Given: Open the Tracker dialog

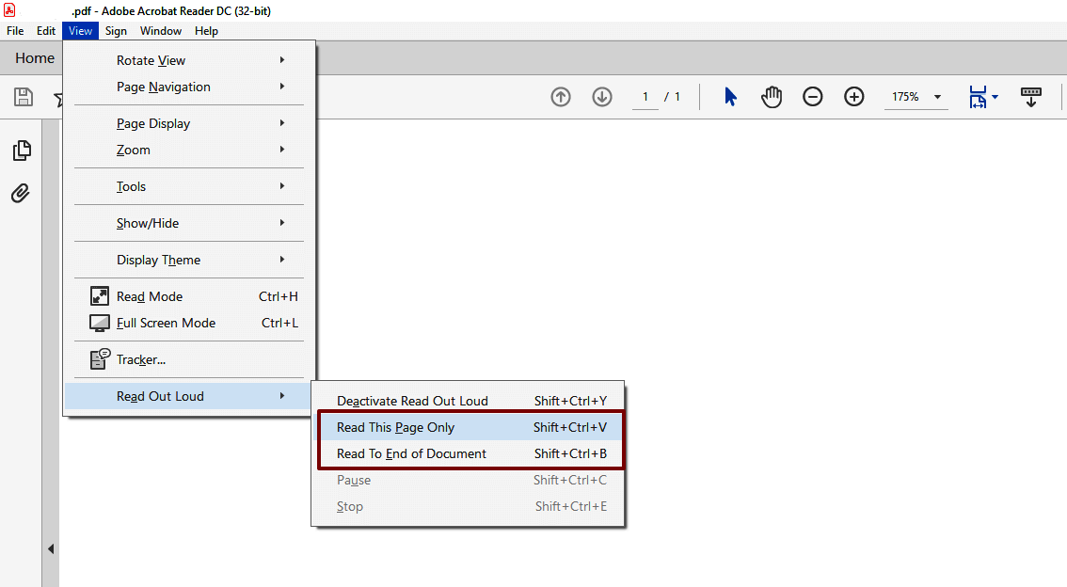Looking at the screenshot, I should pyautogui.click(x=141, y=358).
